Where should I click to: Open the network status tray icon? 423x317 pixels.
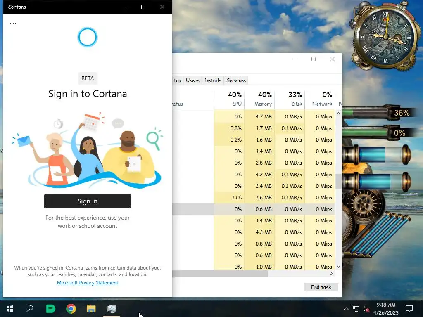click(x=356, y=309)
